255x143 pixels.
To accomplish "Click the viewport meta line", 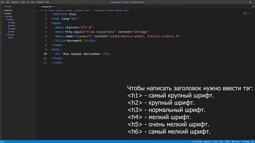I will pos(118,36).
